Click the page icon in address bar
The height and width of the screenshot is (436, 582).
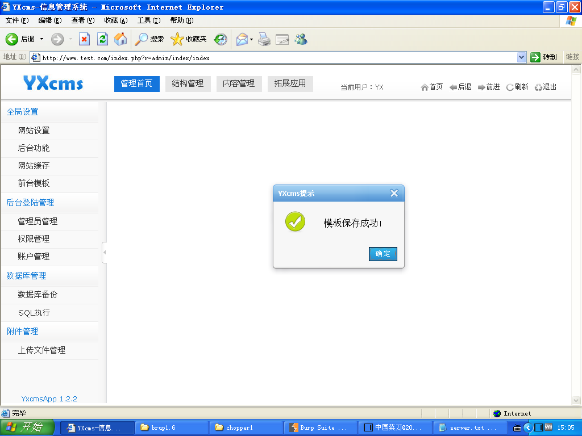coord(36,57)
